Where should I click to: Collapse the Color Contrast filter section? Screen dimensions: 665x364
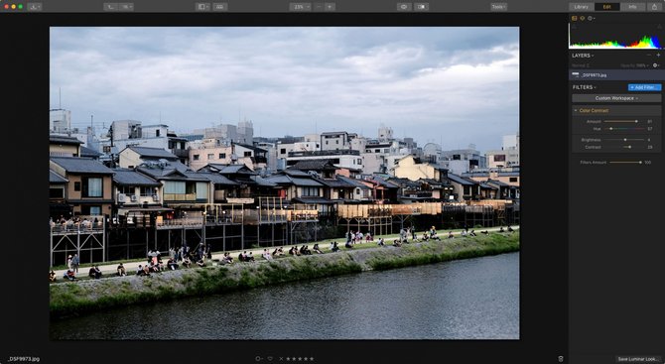pyautogui.click(x=576, y=111)
